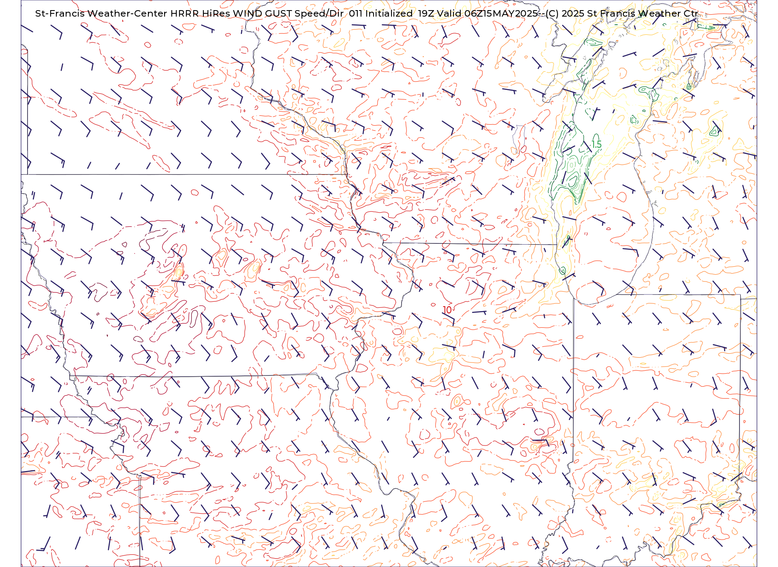
Task: Click the red contour label "10"
Action: (x=447, y=310)
